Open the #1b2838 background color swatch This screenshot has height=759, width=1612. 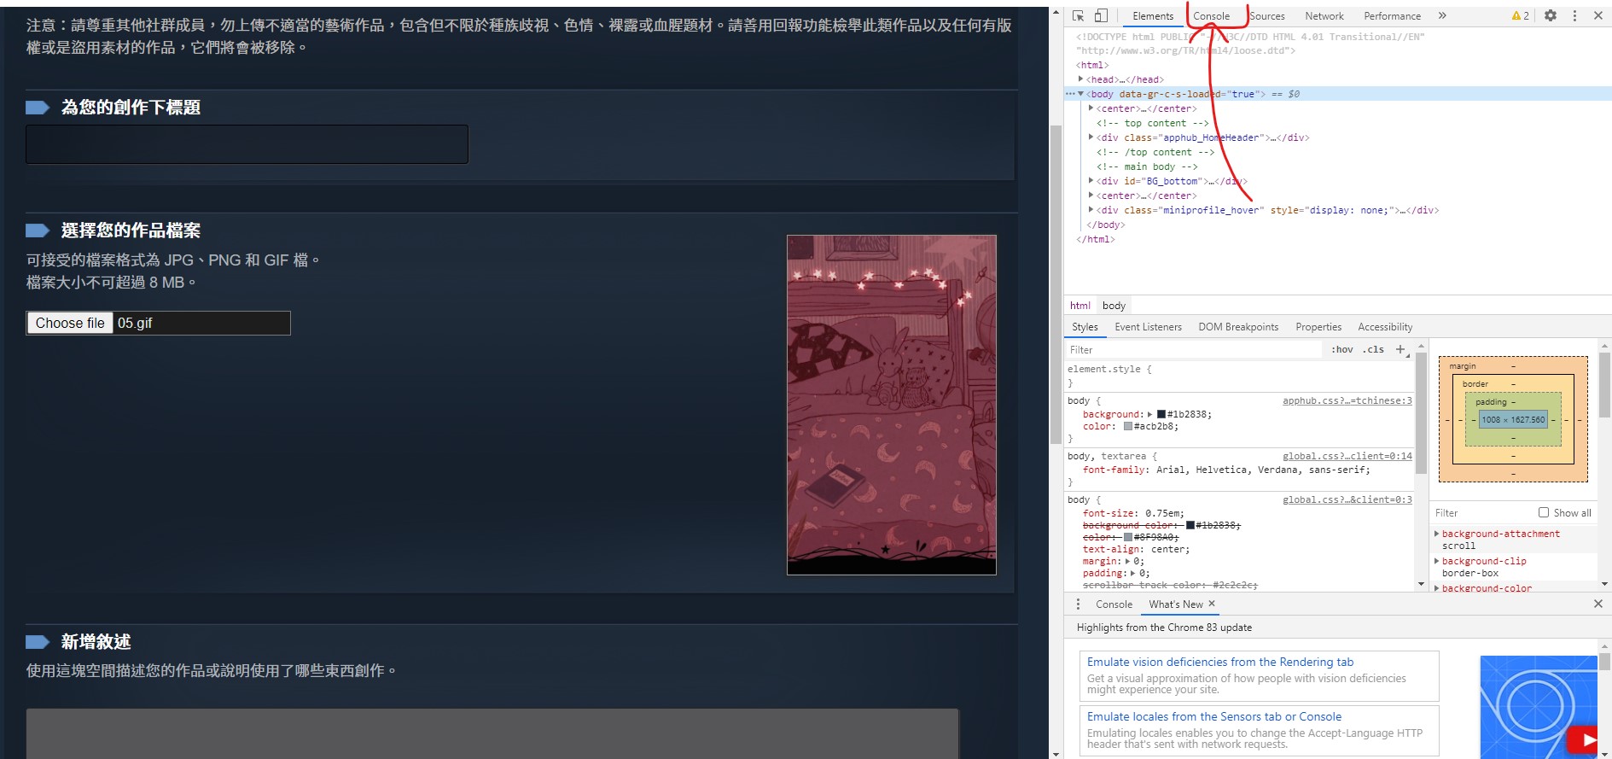pos(1161,414)
